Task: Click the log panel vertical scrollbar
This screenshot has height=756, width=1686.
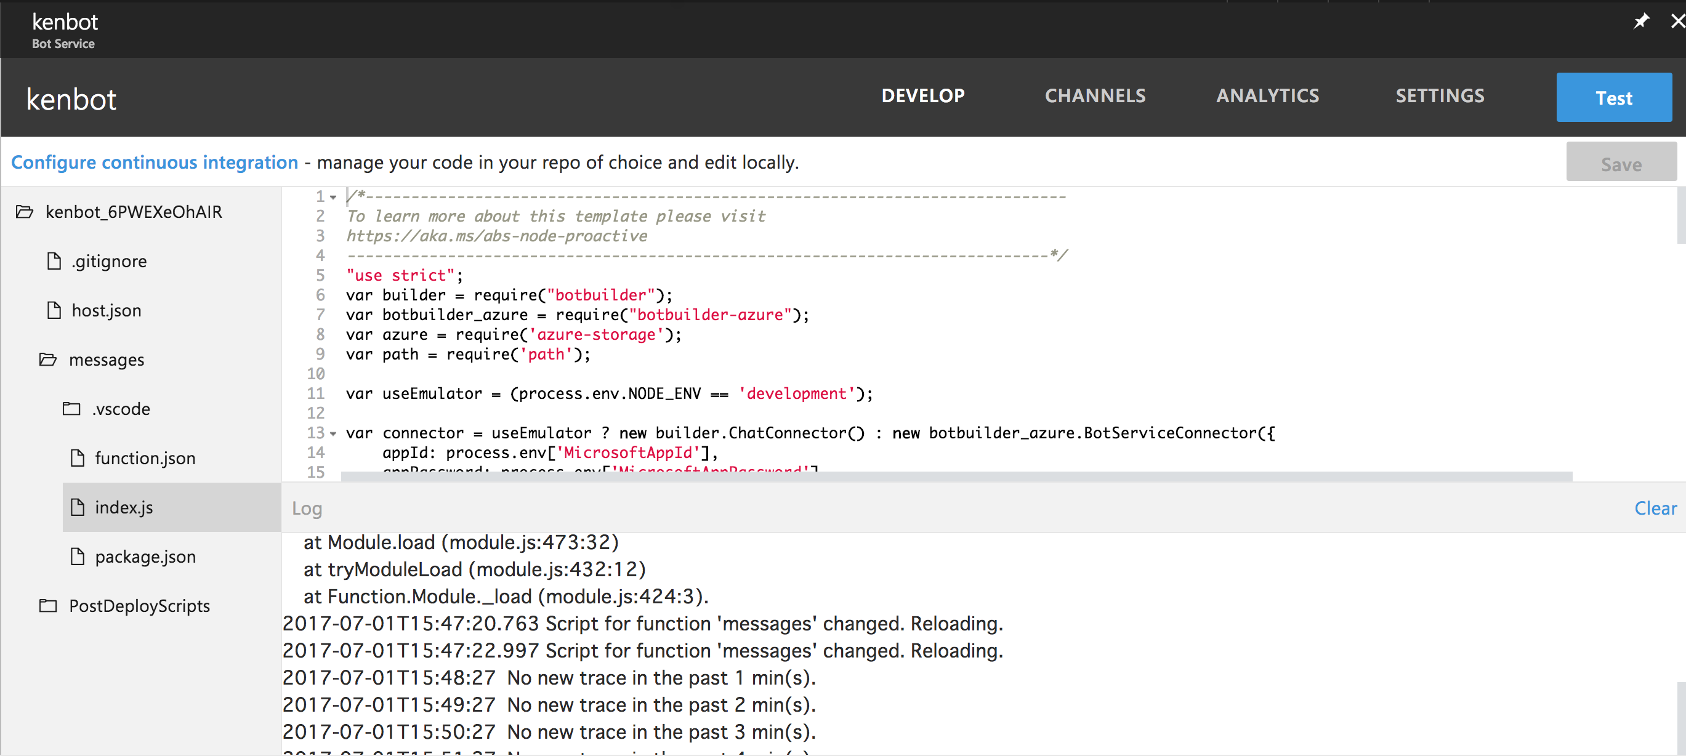Action: coord(1680,717)
